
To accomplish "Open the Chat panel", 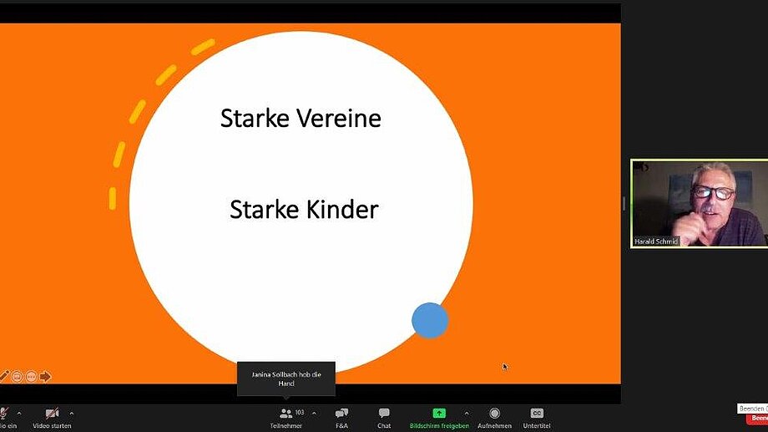I will [384, 413].
